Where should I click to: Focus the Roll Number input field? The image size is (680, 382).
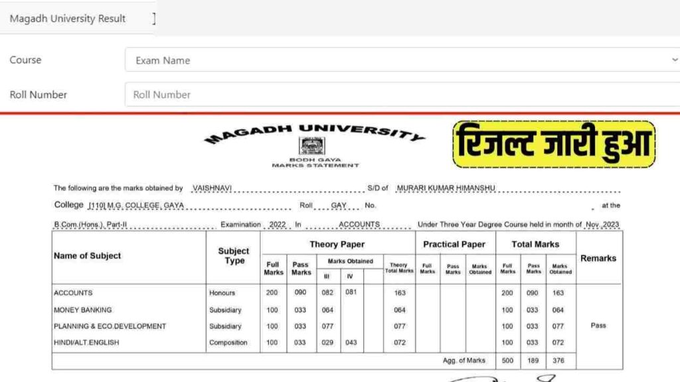[x=398, y=95]
